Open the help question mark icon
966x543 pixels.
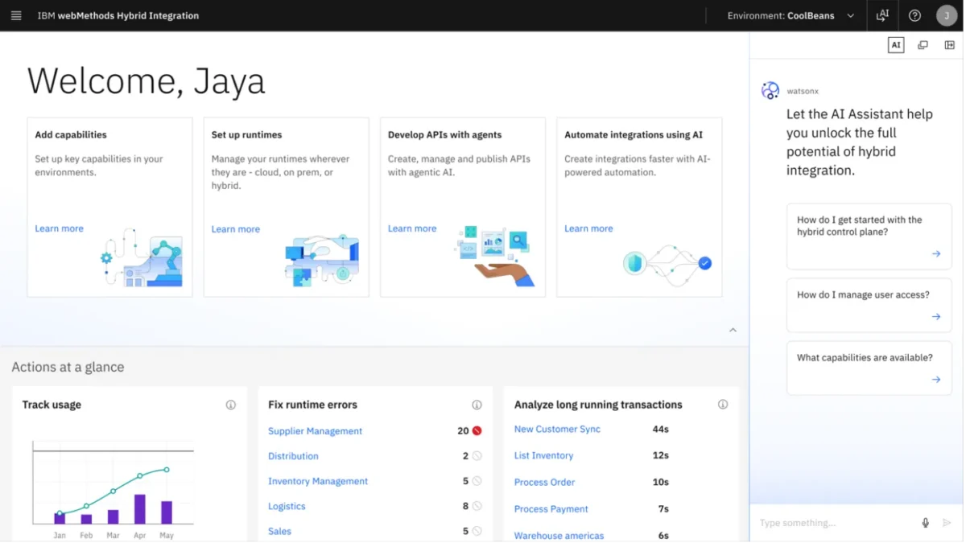(x=914, y=15)
